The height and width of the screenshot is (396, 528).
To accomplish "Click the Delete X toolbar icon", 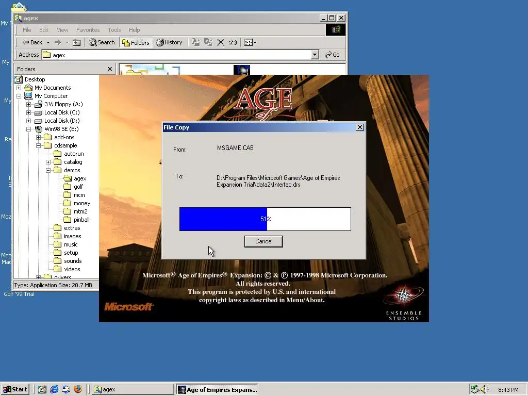I will click(x=221, y=42).
